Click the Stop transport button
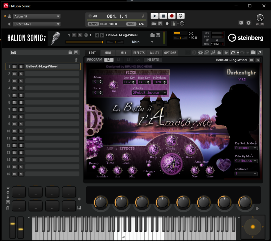Image resolution: width=271 pixels, height=241 pixels. coord(163,16)
